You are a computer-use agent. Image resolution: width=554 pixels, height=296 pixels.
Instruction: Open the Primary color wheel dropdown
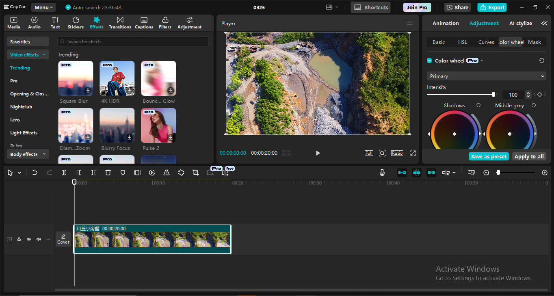pyautogui.click(x=486, y=76)
